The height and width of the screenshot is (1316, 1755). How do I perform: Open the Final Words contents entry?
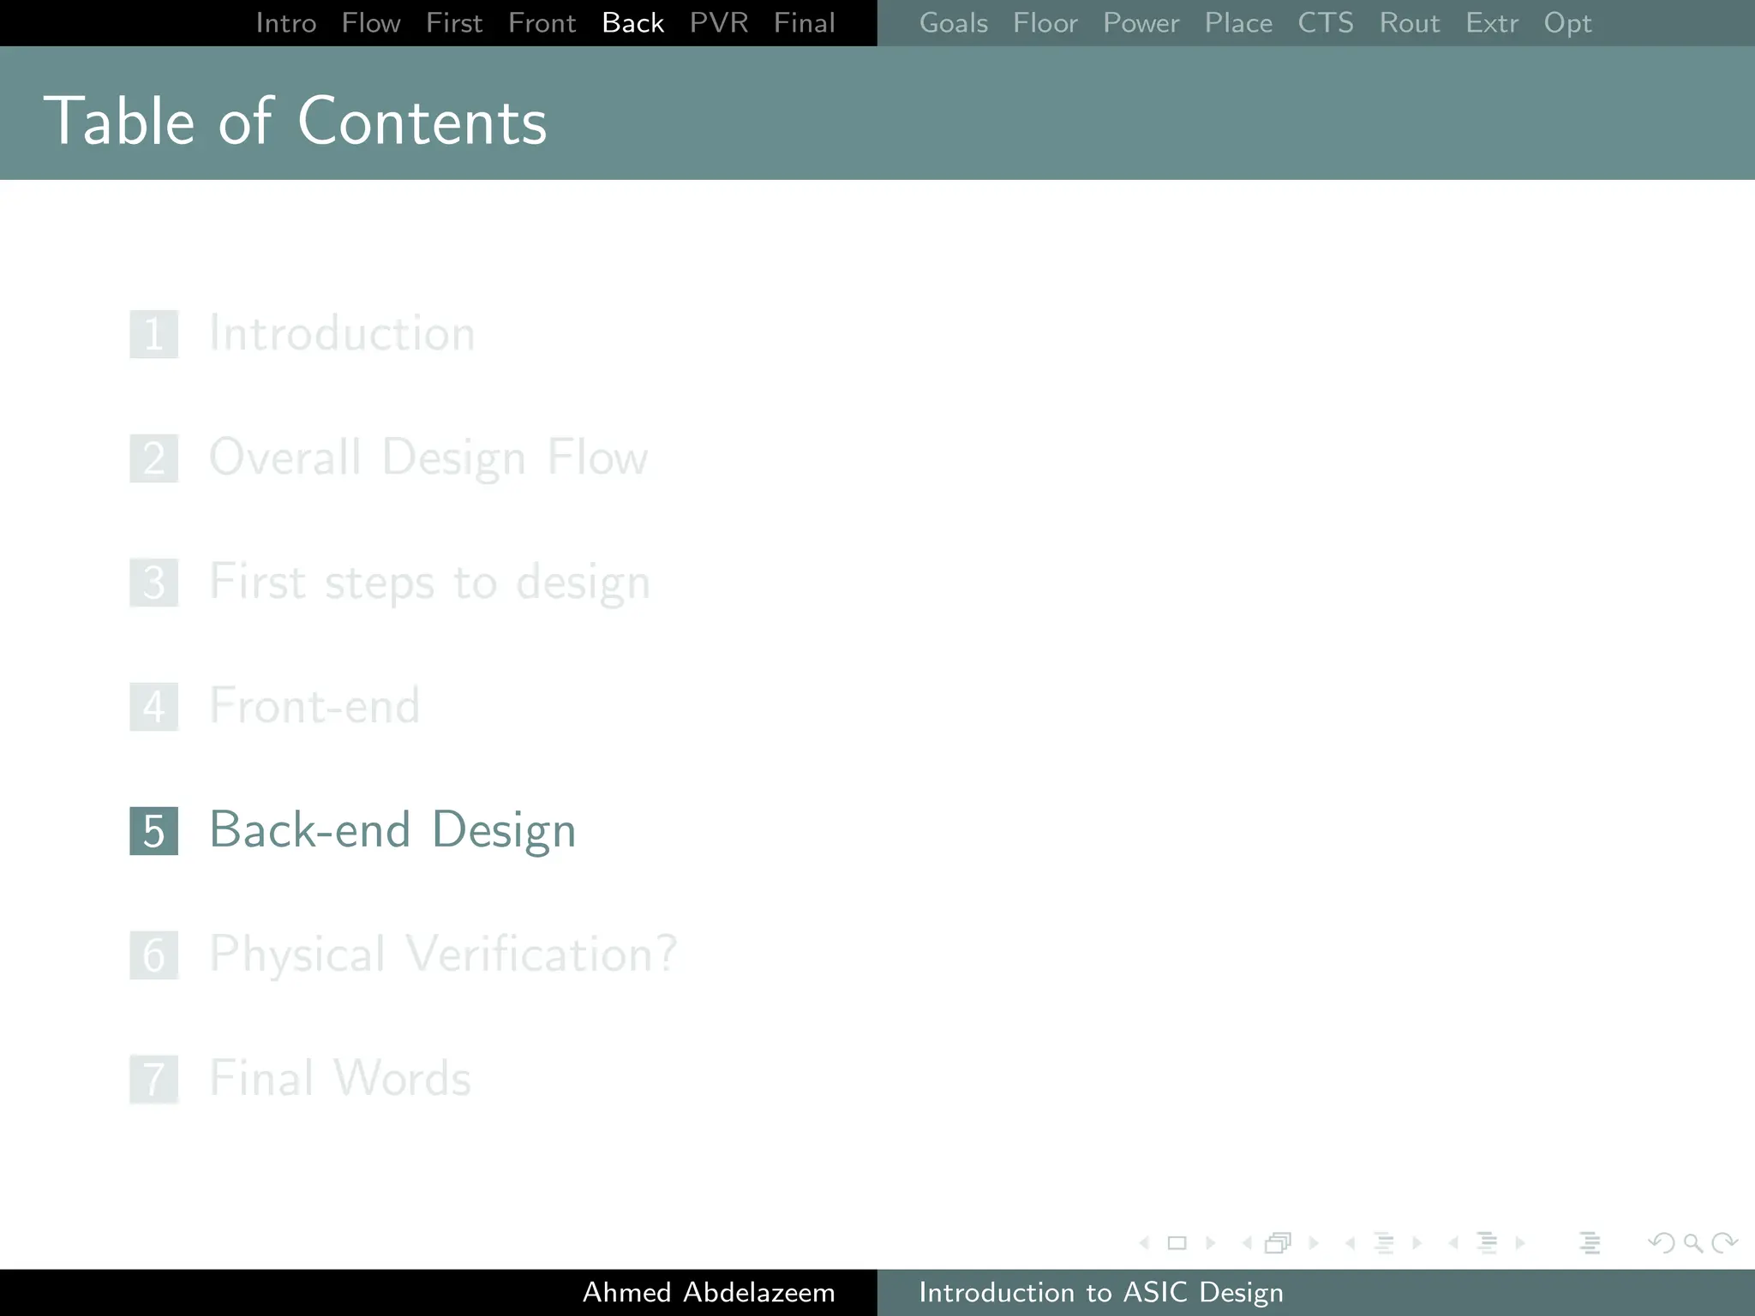[x=340, y=1078]
